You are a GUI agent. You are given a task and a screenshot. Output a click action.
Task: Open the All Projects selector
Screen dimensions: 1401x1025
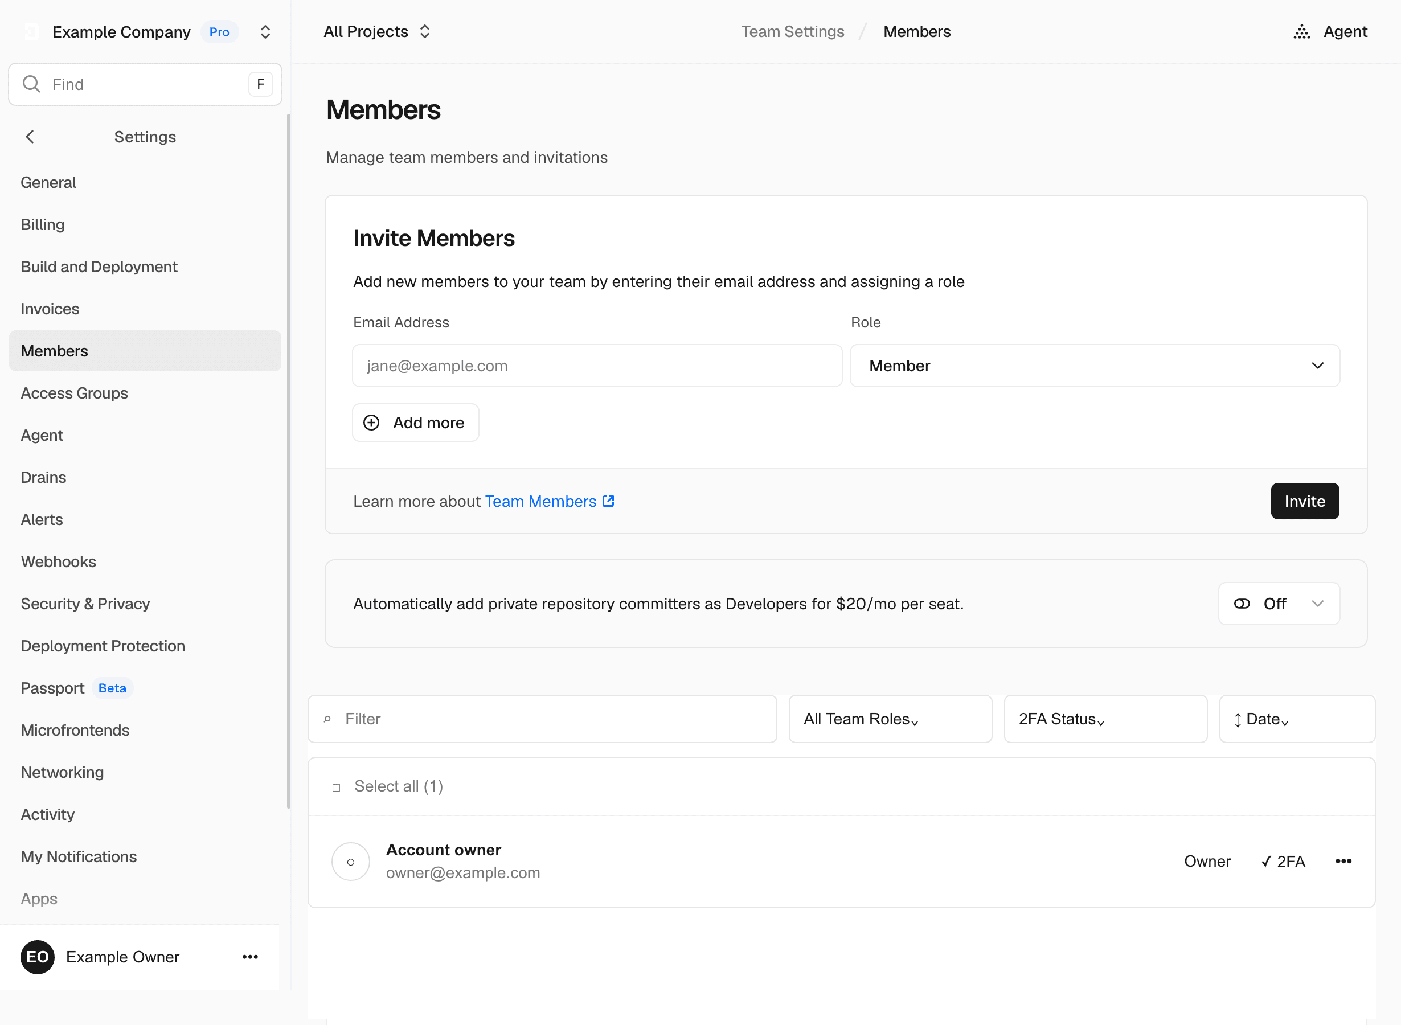376,32
